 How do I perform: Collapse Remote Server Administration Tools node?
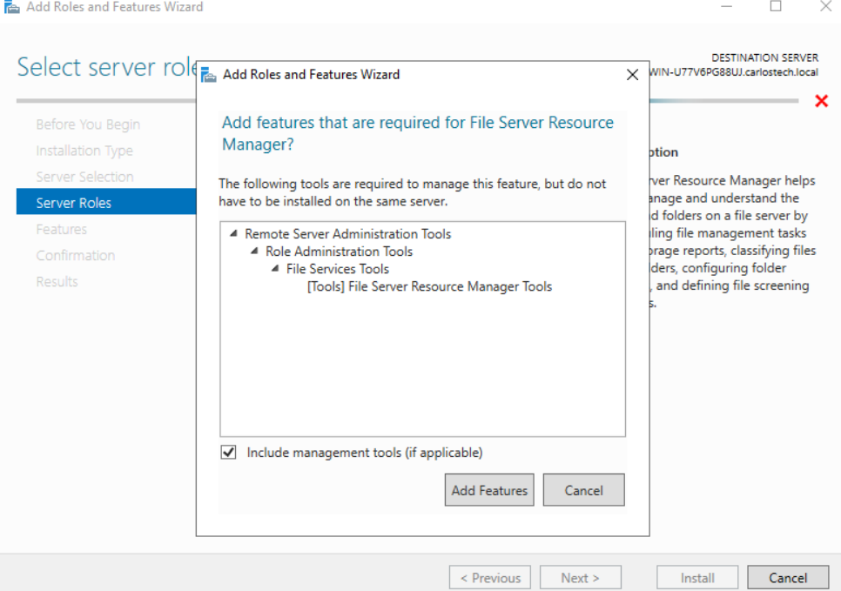click(x=233, y=234)
